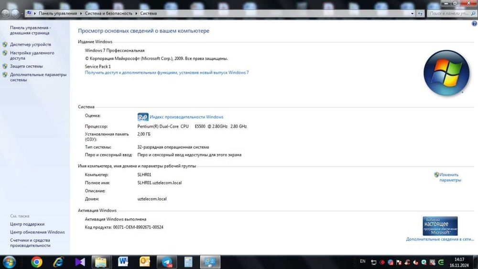Open Защита системы in the sidebar
Screen dimensions: 478x269
coord(26,66)
